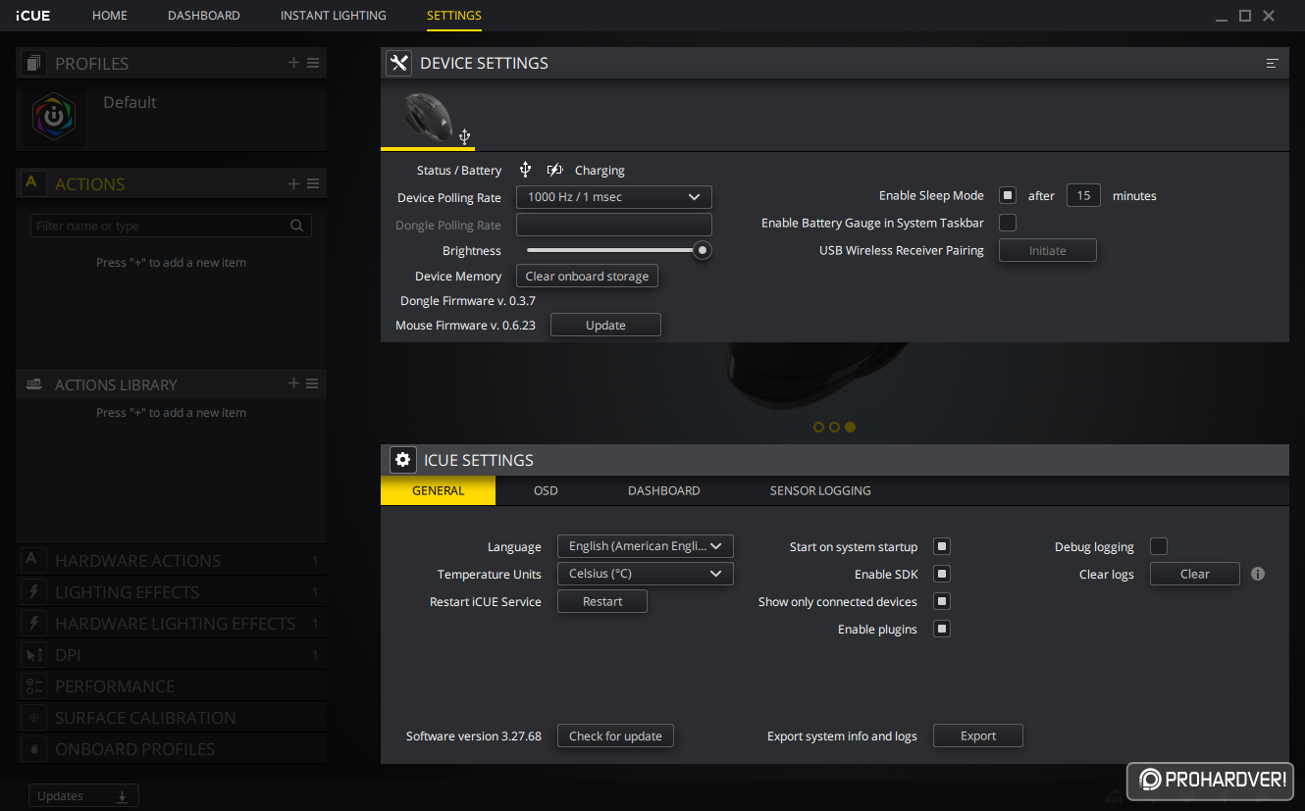Open Device Settings panel options menu

coord(1272,63)
